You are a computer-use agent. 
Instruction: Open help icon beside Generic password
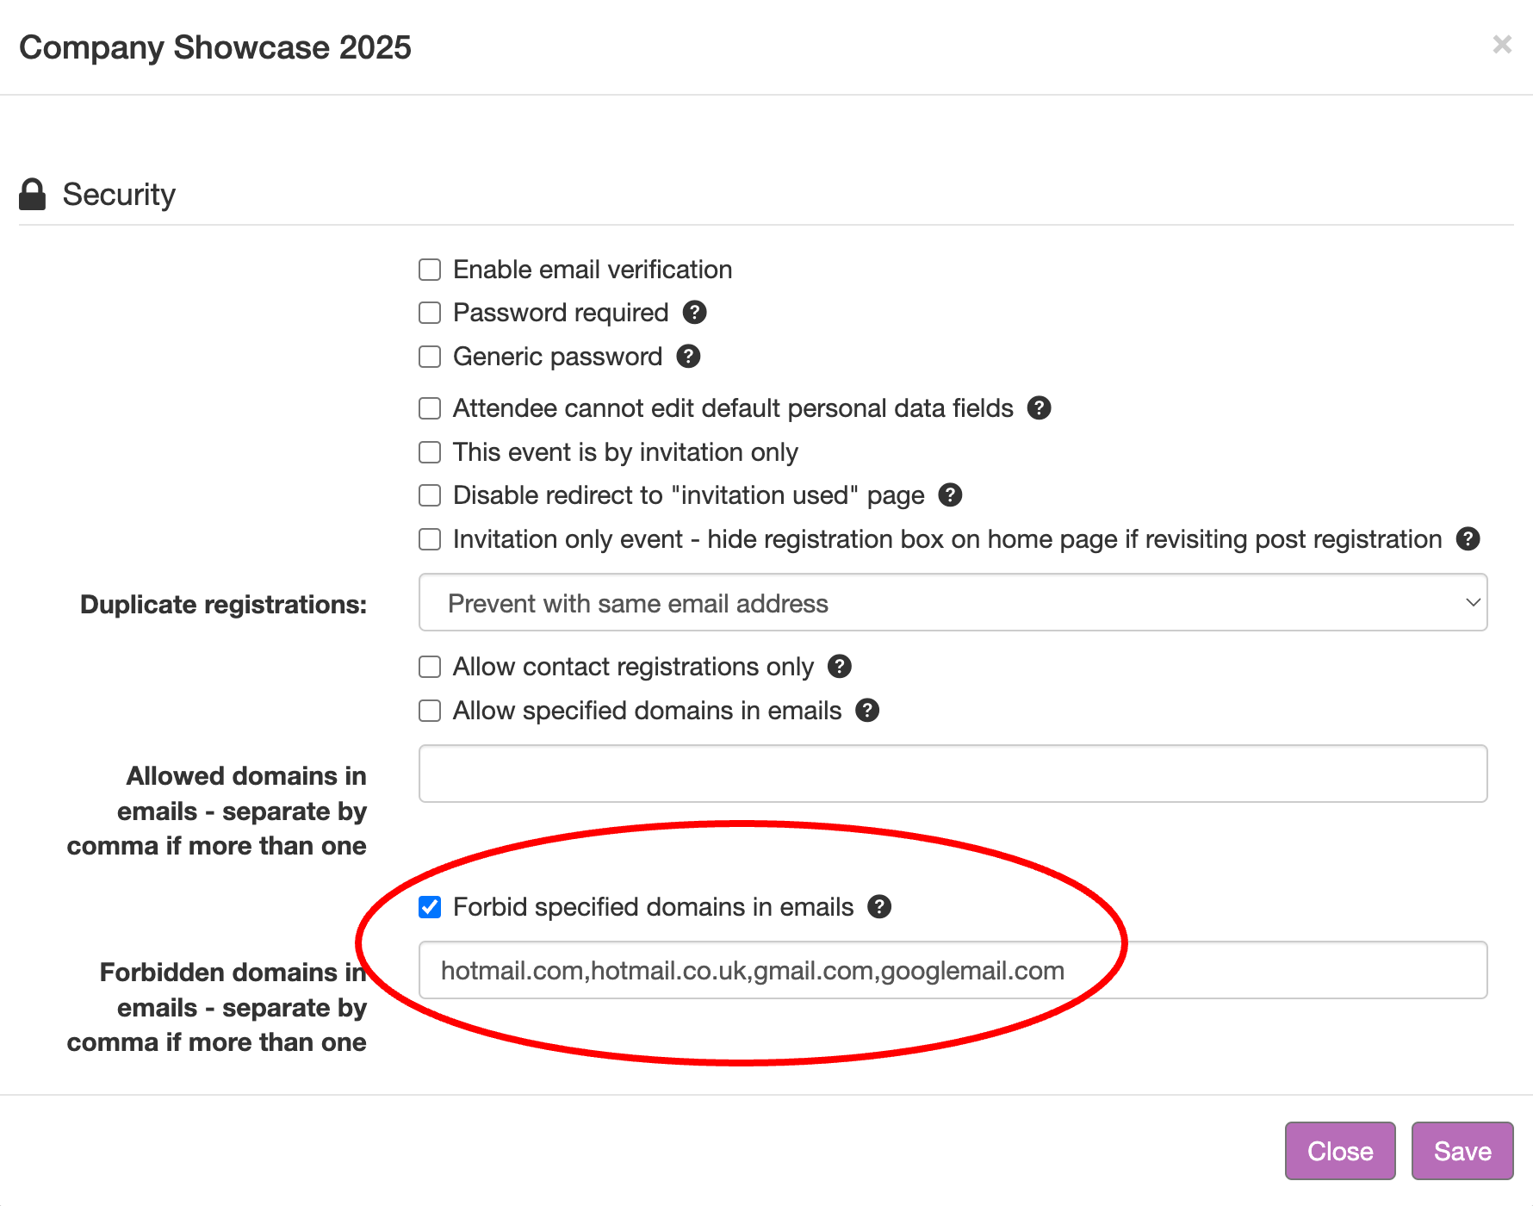point(688,357)
